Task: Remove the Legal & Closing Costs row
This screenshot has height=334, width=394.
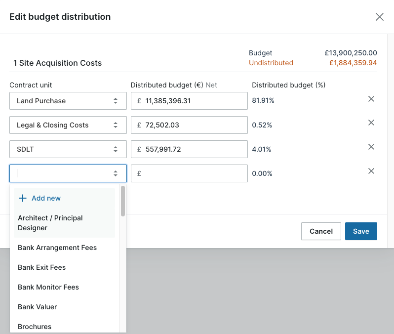Action: (x=371, y=123)
